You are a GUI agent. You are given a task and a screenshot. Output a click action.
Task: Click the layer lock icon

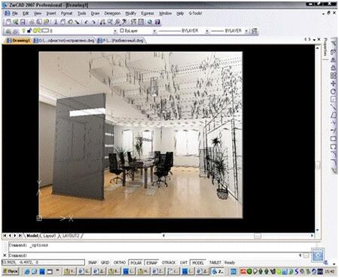pos(29,31)
